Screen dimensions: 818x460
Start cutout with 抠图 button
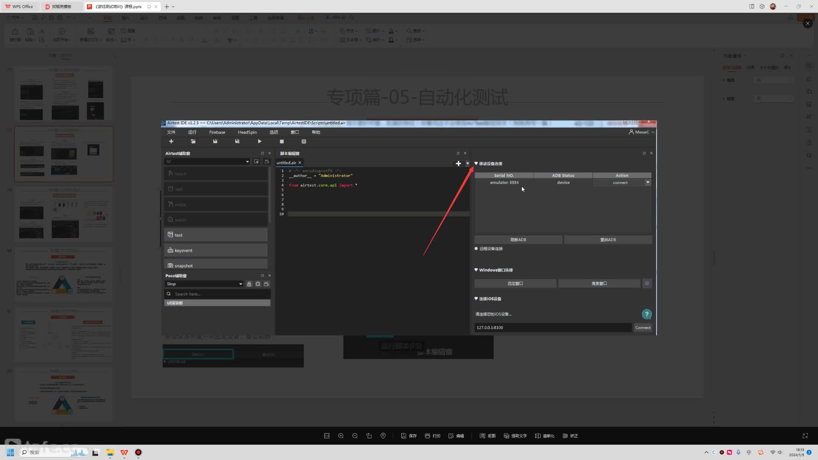tap(488, 436)
